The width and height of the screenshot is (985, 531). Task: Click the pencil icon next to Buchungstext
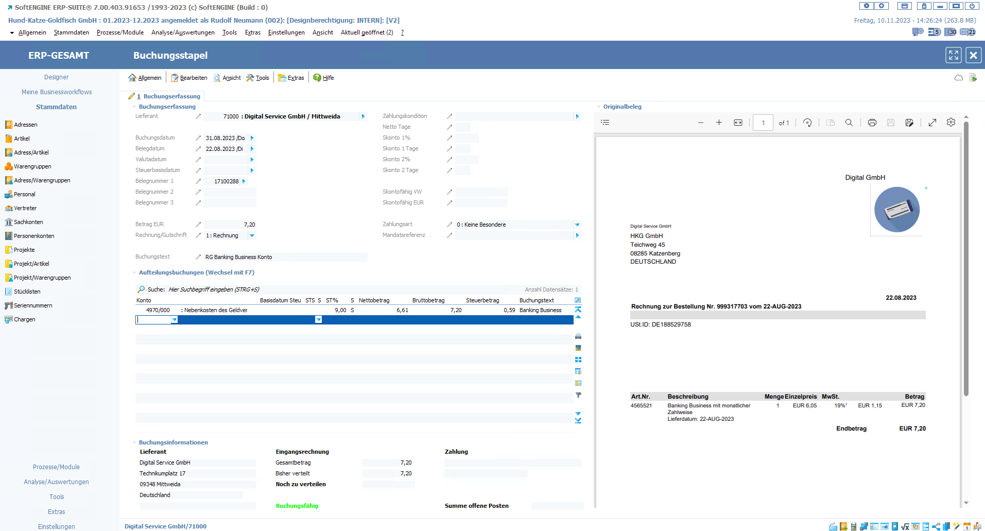198,257
